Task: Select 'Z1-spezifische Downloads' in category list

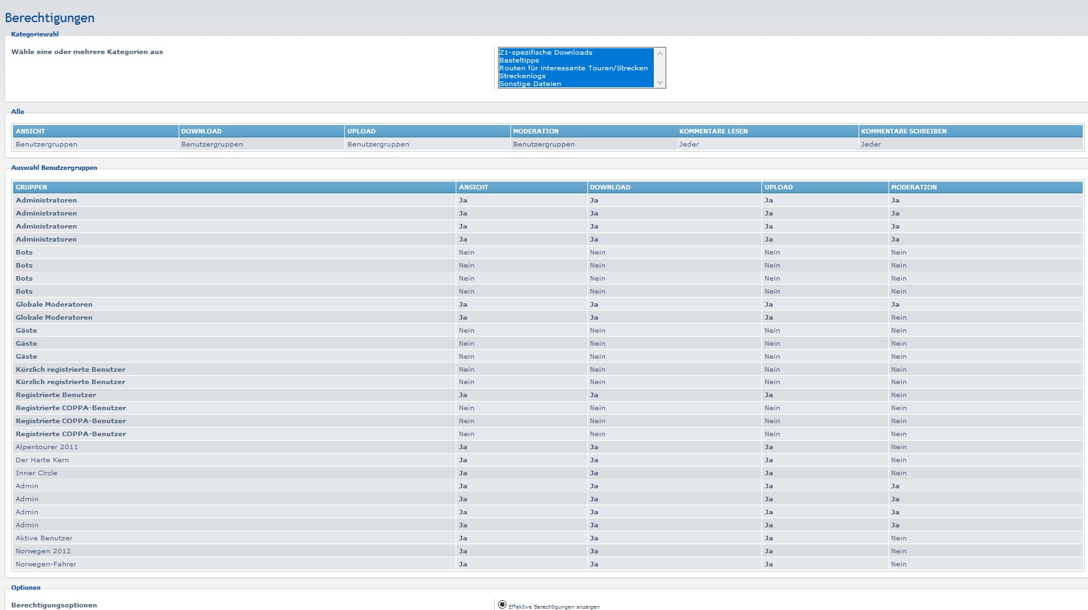Action: click(x=546, y=53)
